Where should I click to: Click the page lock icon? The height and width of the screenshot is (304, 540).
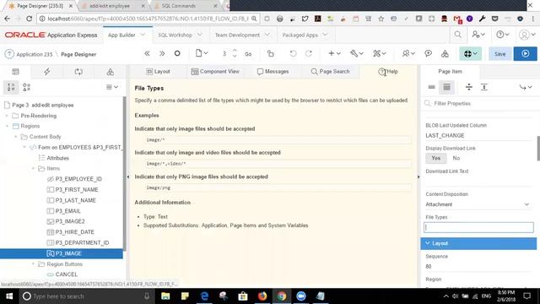pyautogui.click(x=271, y=53)
